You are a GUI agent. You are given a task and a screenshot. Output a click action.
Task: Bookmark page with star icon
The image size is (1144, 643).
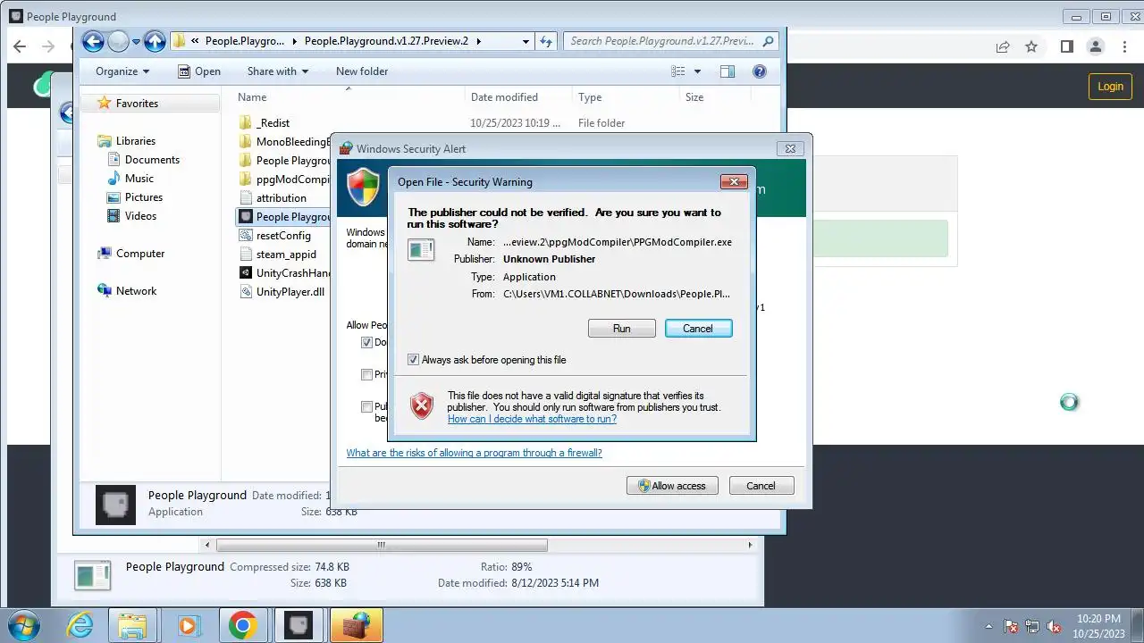click(1031, 46)
